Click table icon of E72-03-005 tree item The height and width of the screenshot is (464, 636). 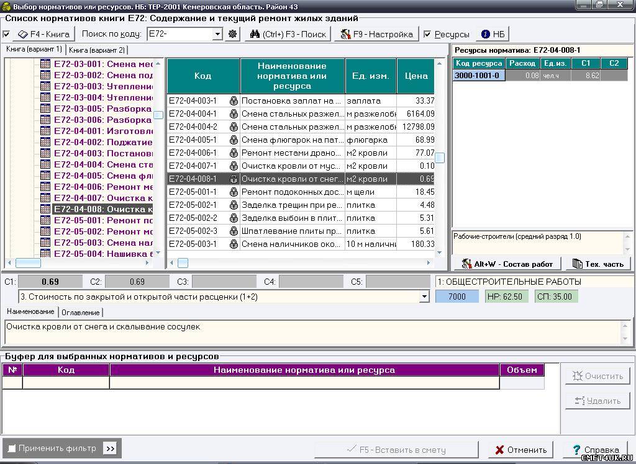45,109
